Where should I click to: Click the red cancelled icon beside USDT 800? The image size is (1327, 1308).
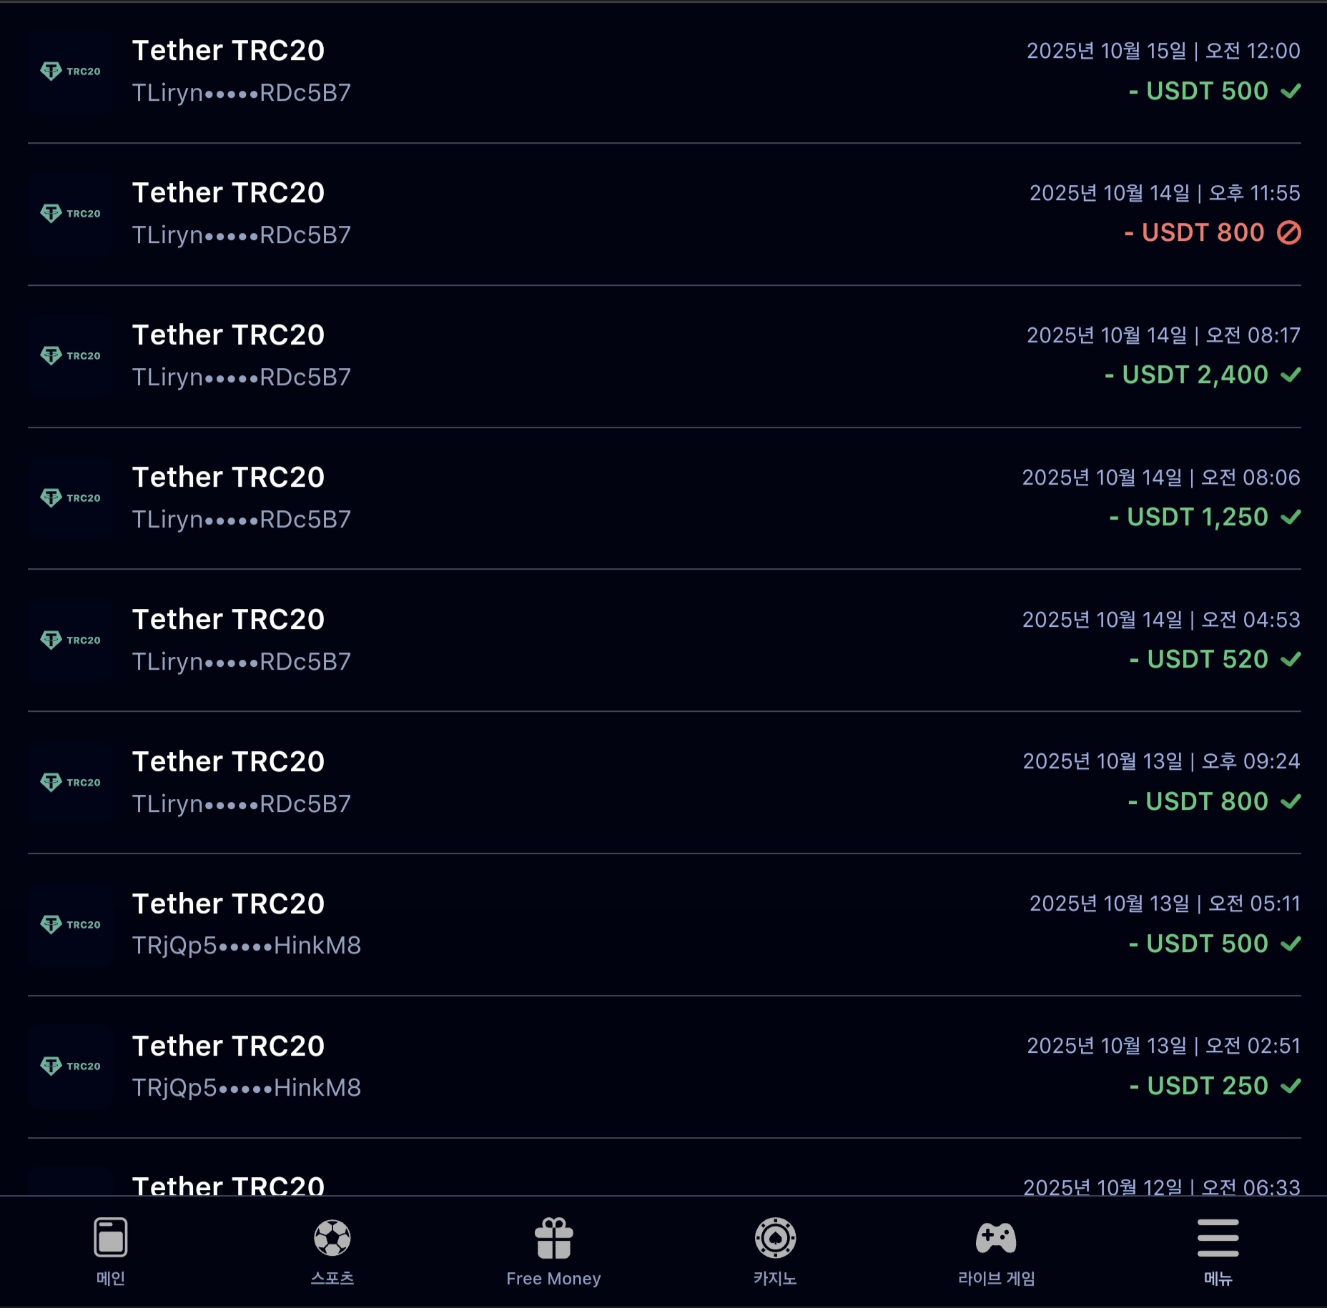pyautogui.click(x=1289, y=233)
